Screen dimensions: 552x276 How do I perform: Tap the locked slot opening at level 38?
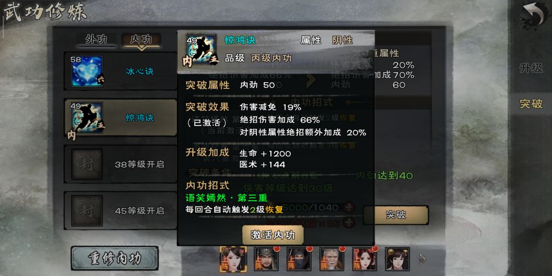tap(121, 164)
